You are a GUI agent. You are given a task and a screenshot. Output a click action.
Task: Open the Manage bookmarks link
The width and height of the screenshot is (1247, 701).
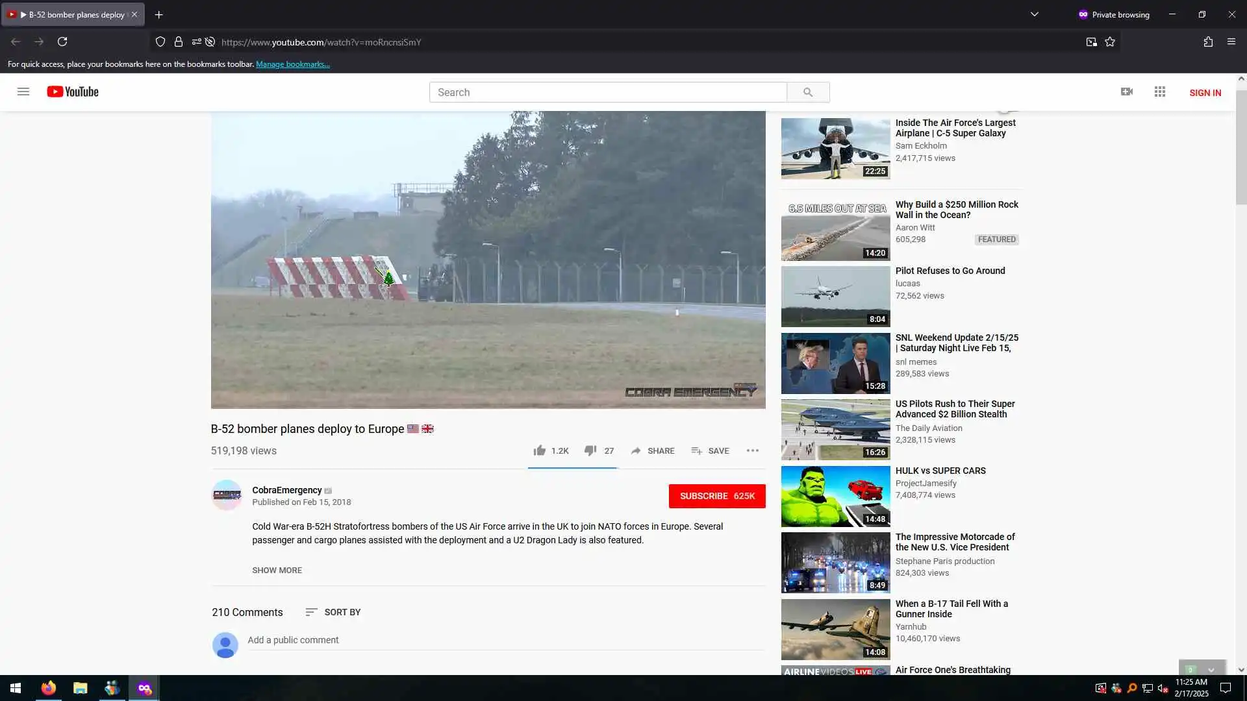(292, 64)
